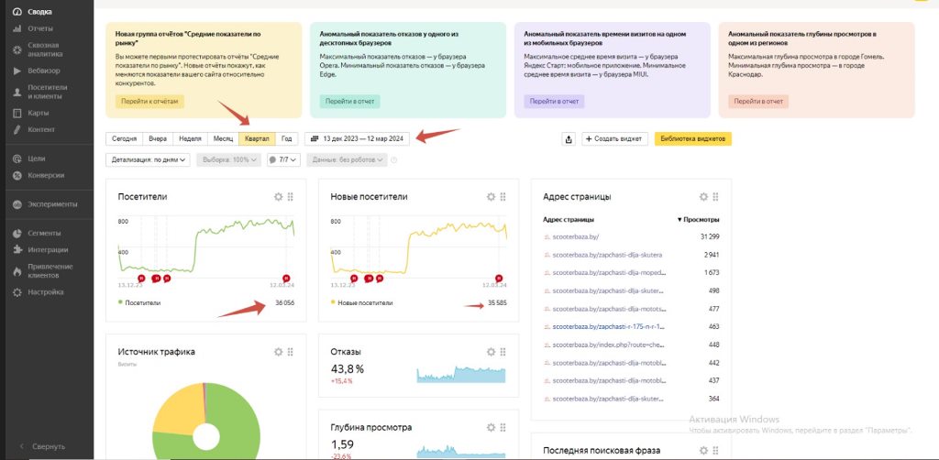Screen dimensions: 939x460
Task: Open the Библиотека виджетов button
Action: point(693,138)
